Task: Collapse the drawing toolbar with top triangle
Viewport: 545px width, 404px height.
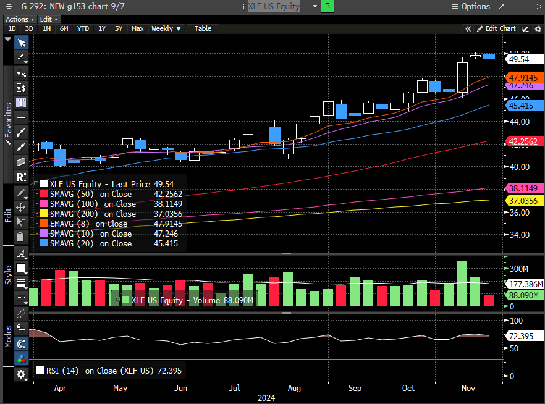Action: [7, 40]
